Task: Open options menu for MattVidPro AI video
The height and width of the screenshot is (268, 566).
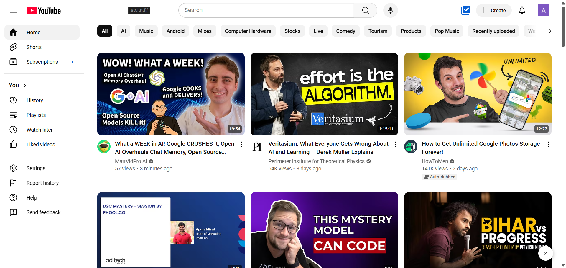Action: (x=242, y=144)
